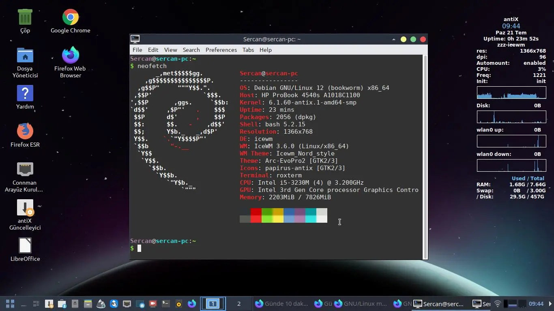Open the Connman network icon in taskbar
The width and height of the screenshot is (554, 311).
(127, 304)
